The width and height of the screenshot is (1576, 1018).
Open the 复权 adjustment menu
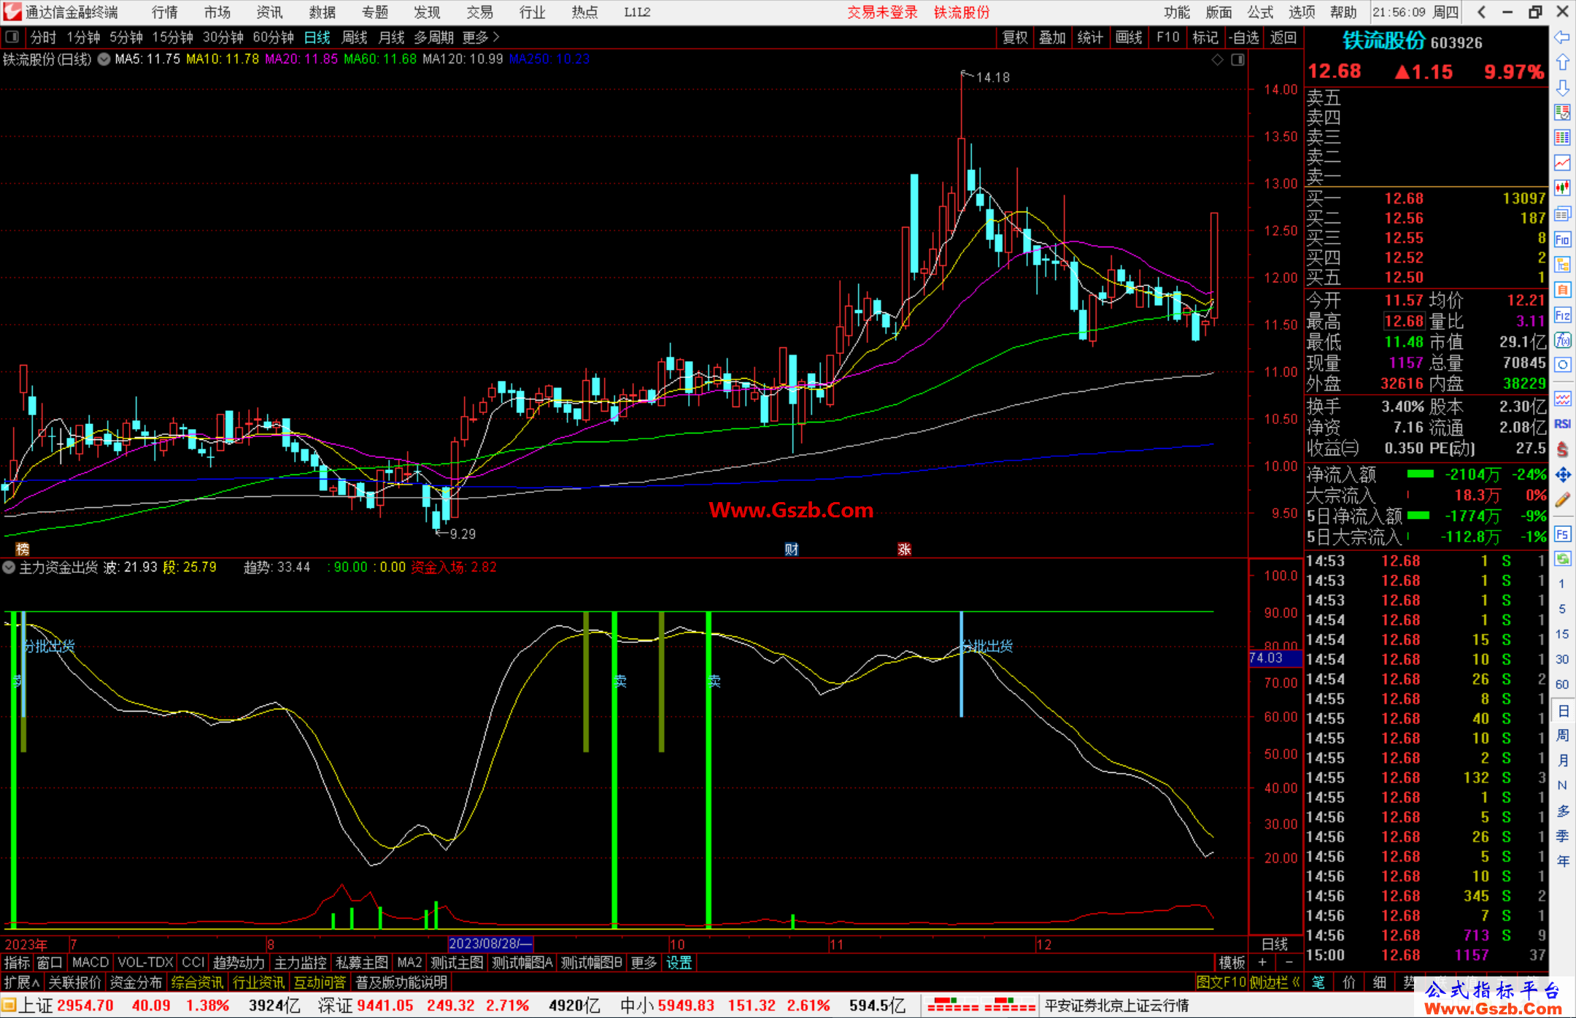pos(1015,37)
